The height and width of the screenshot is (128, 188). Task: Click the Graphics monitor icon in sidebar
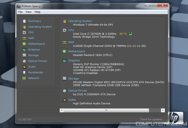[24, 50]
